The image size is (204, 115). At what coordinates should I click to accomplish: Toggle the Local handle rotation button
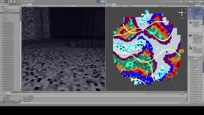(x=30, y=2)
